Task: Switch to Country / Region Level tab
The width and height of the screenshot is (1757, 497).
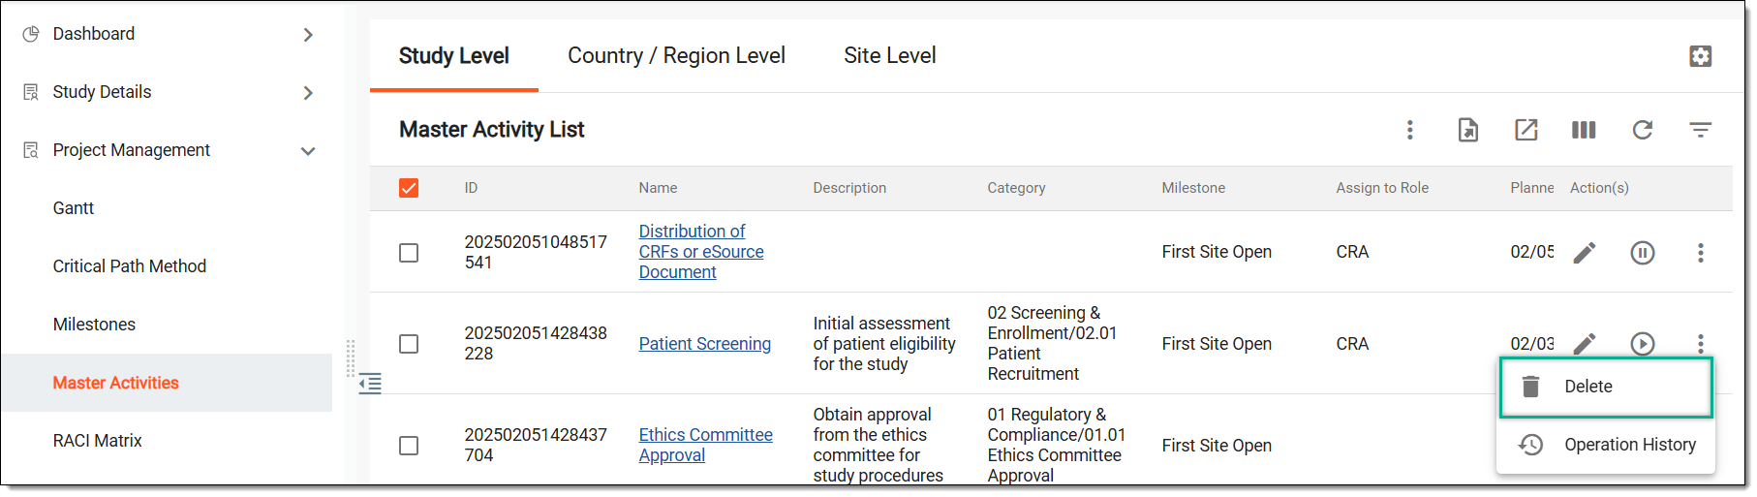Action: 676,56
